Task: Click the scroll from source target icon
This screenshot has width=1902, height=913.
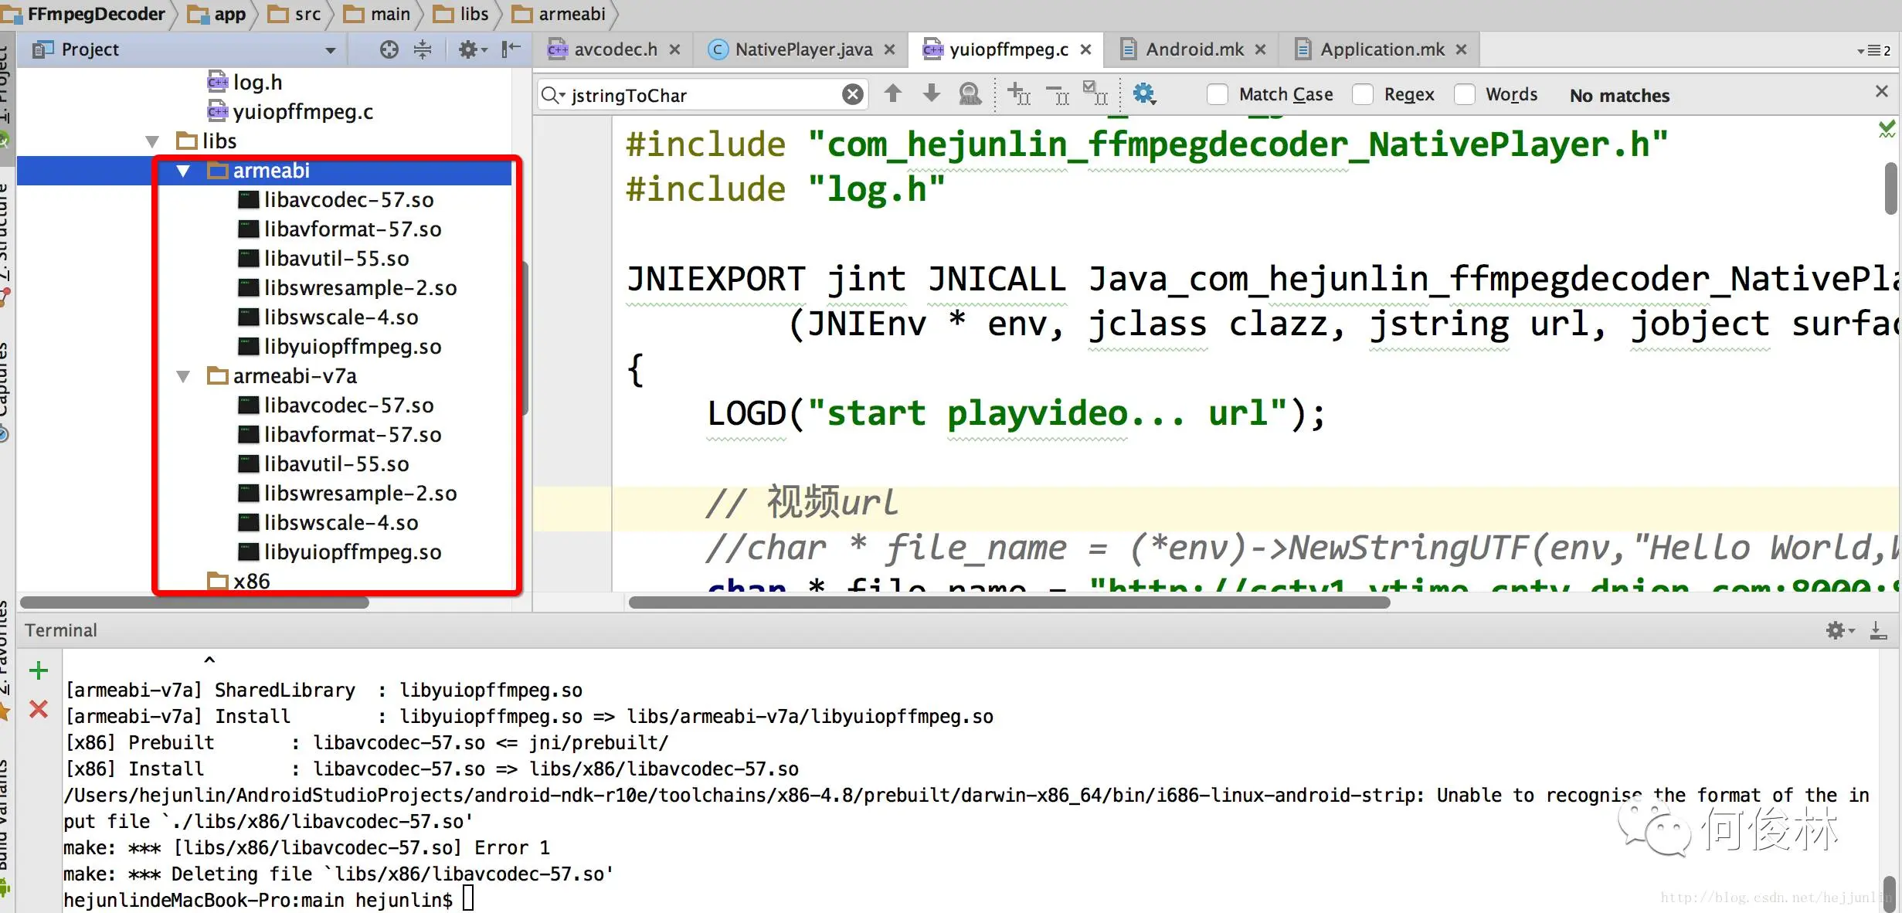Action: point(389,49)
